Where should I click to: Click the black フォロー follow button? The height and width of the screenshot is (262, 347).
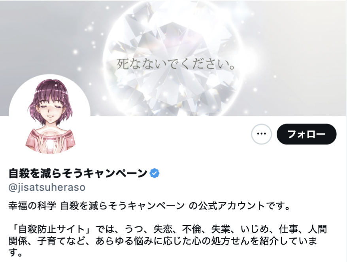(x=307, y=134)
